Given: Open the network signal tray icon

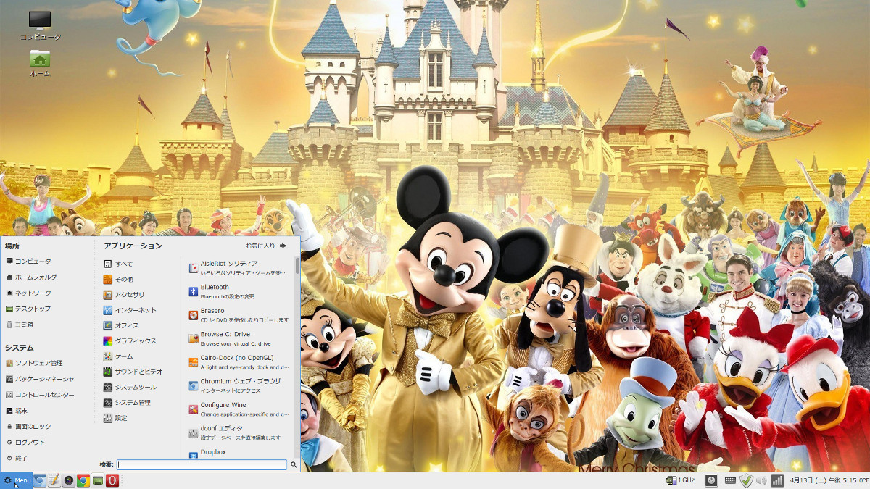Looking at the screenshot, I should pyautogui.click(x=777, y=480).
